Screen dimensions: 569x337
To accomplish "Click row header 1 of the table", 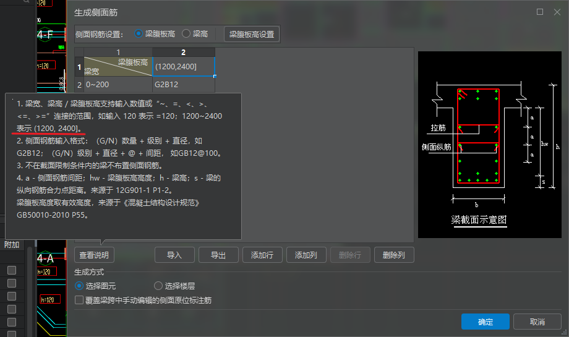I will [79, 67].
